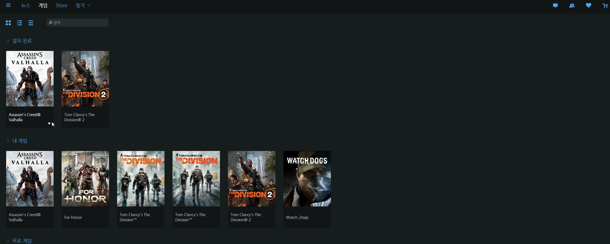The height and width of the screenshot is (244, 610).
Task: Open the 찾기 dropdown menu
Action: point(83,5)
